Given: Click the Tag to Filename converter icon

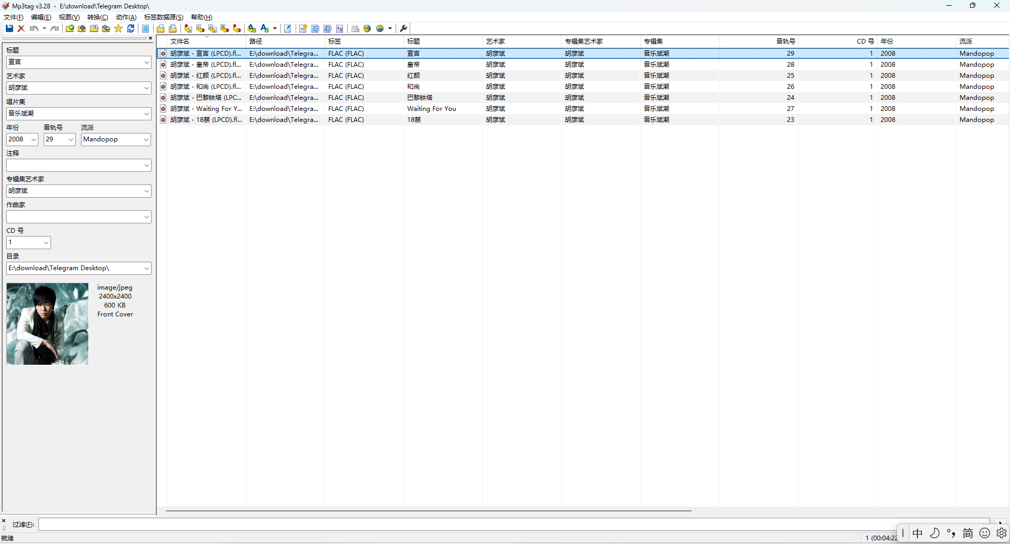Looking at the screenshot, I should point(188,28).
